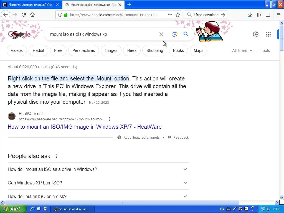This screenshot has height=213, width=284.
Task: Open on-screen keyboard tray icon
Action: 229,209
